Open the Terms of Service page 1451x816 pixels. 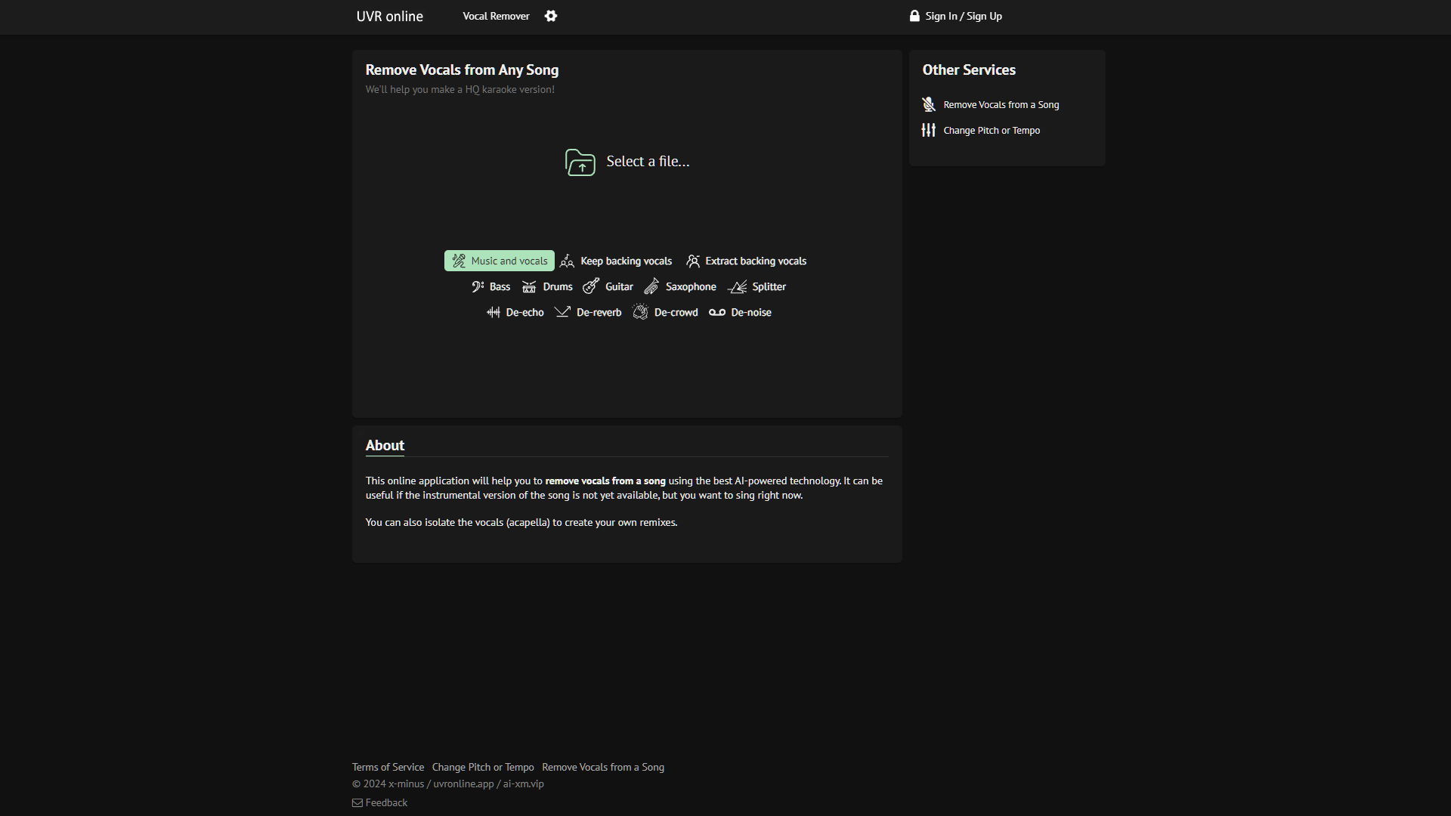click(388, 766)
